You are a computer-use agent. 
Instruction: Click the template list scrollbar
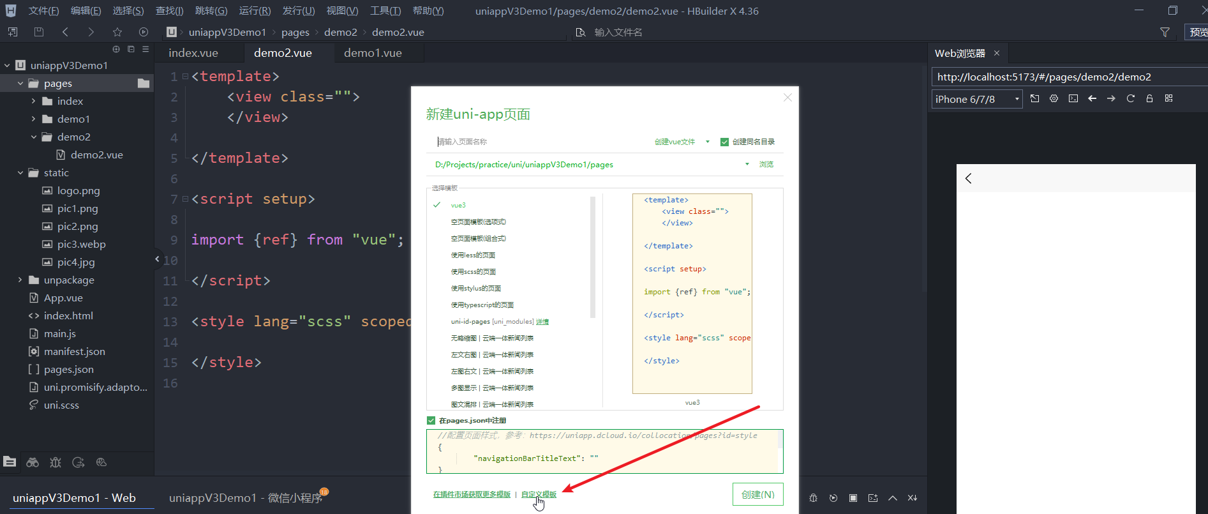tap(593, 257)
